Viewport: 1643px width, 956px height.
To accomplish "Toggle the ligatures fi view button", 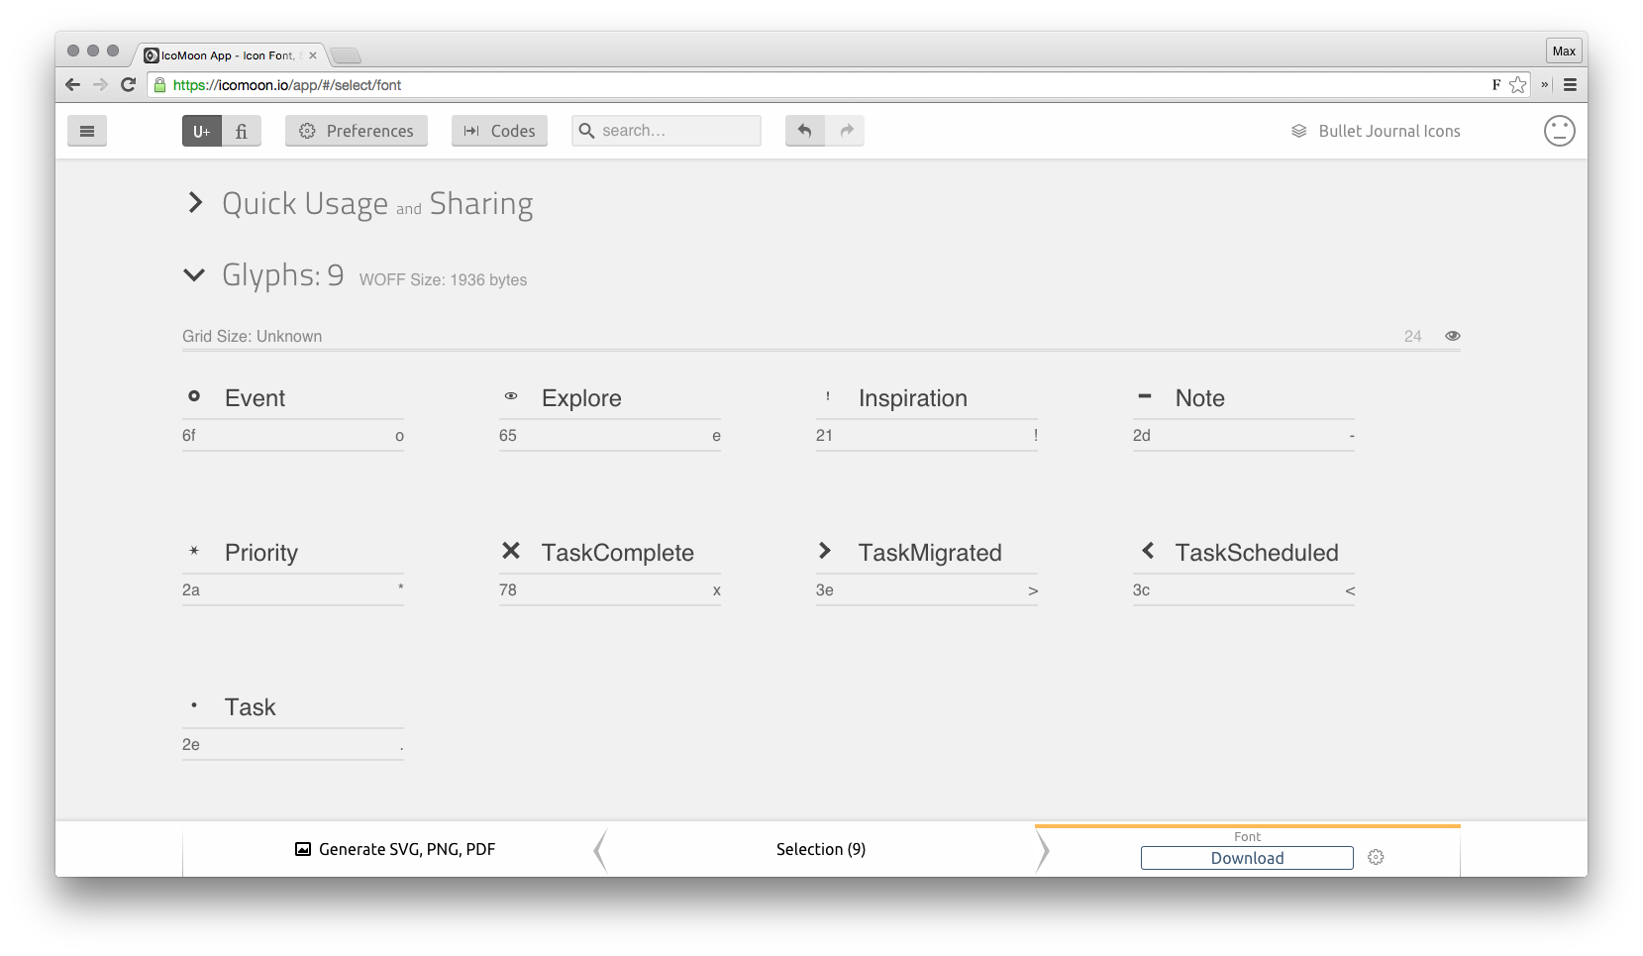I will (242, 131).
